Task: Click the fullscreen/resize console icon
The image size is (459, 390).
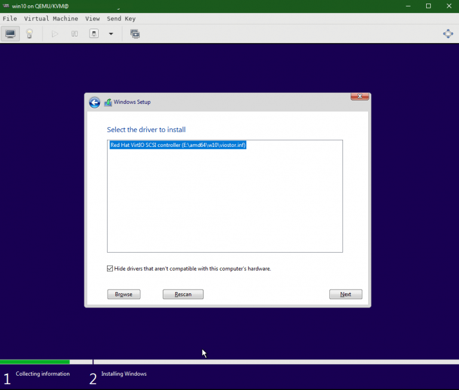Action: pos(448,33)
